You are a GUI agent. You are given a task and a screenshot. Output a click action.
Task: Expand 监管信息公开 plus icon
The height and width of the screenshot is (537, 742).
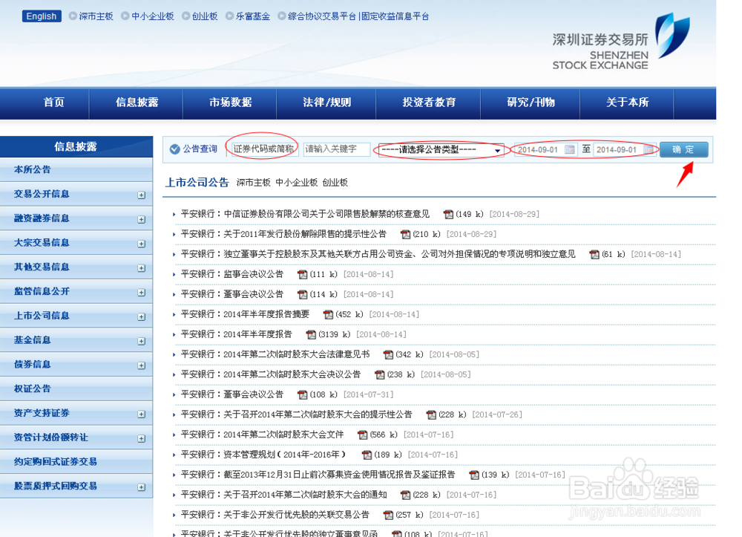pos(142,293)
